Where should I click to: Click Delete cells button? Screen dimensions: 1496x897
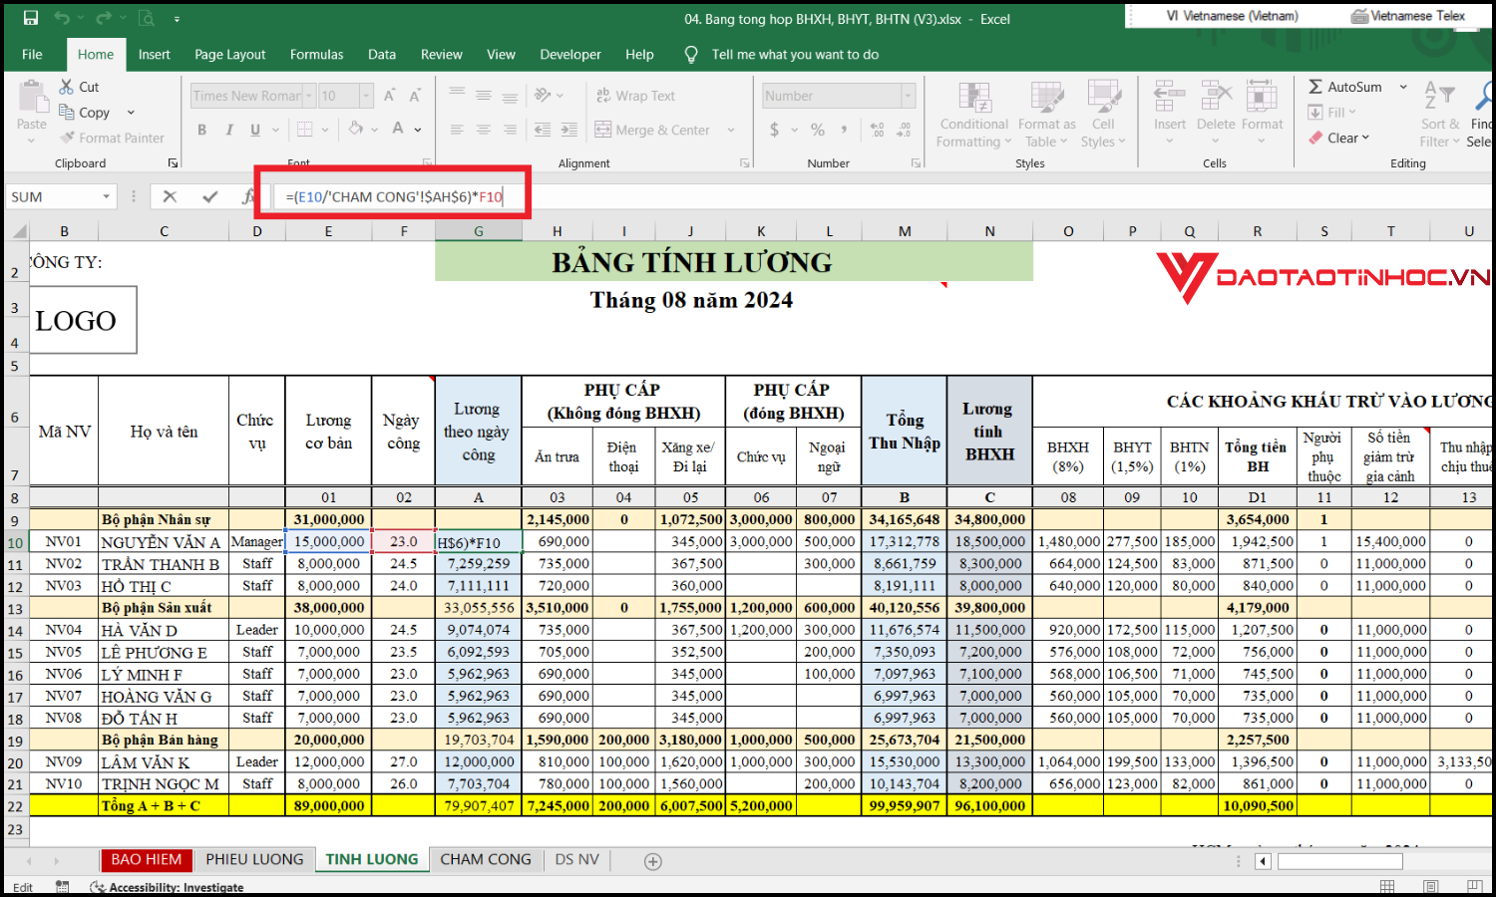(1216, 112)
